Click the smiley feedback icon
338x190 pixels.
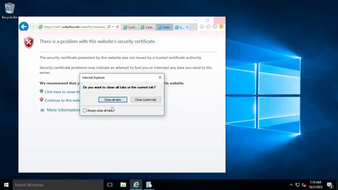(x=221, y=27)
